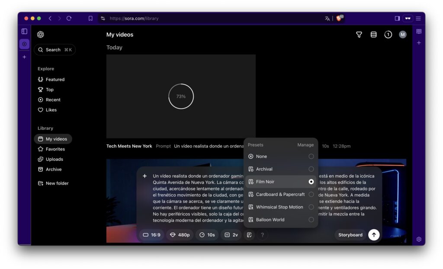The image size is (443, 269).
Task: Click the question mark help icon in prompt bar
Action: click(x=262, y=235)
